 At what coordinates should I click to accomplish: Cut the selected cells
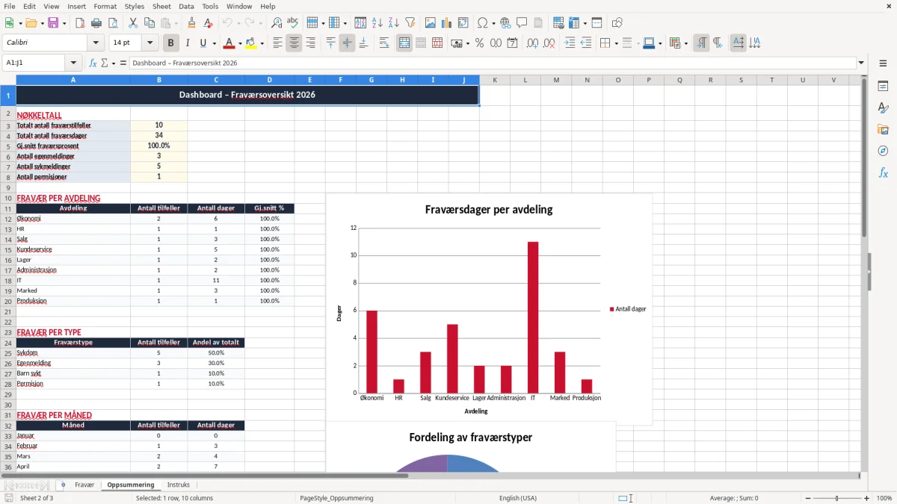(x=132, y=23)
